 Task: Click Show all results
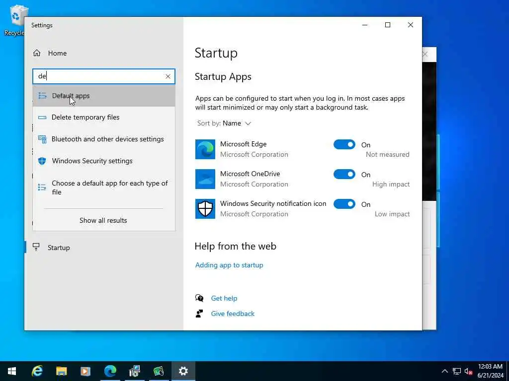tap(103, 220)
